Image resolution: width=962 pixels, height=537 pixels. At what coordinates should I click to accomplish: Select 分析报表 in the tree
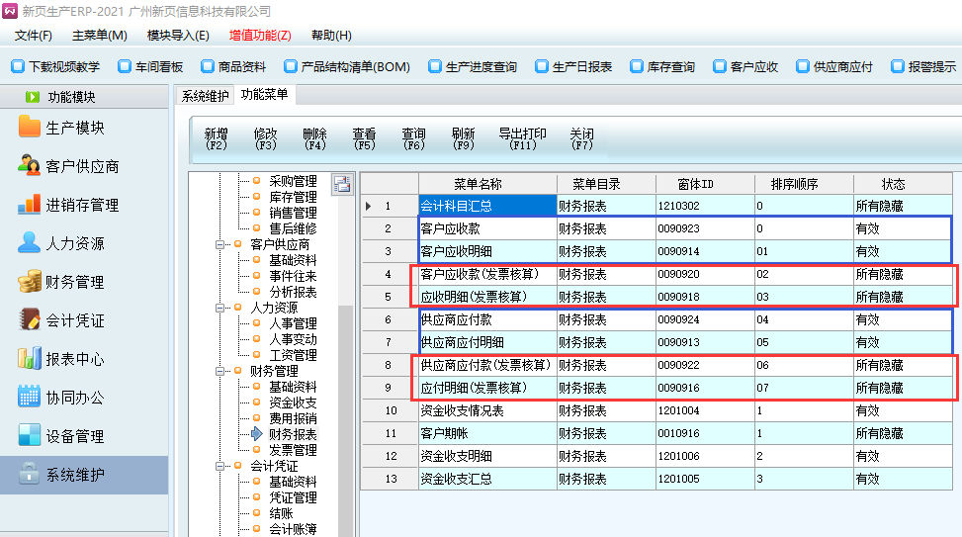(294, 292)
